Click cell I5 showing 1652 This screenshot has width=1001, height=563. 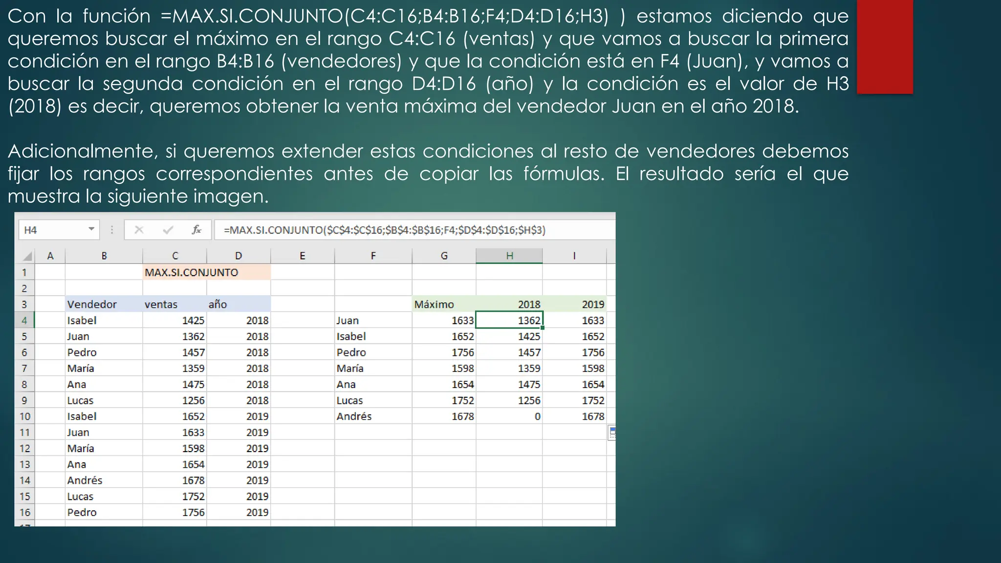point(574,336)
